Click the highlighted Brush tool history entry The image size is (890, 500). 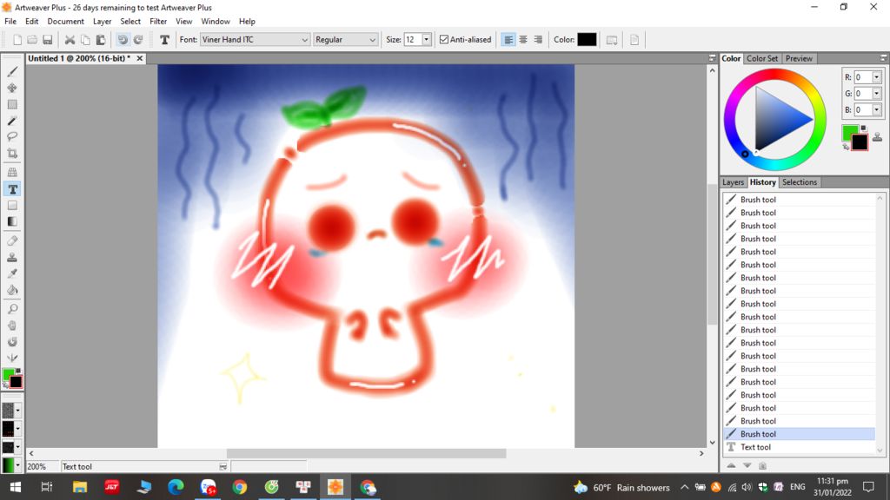pos(800,434)
